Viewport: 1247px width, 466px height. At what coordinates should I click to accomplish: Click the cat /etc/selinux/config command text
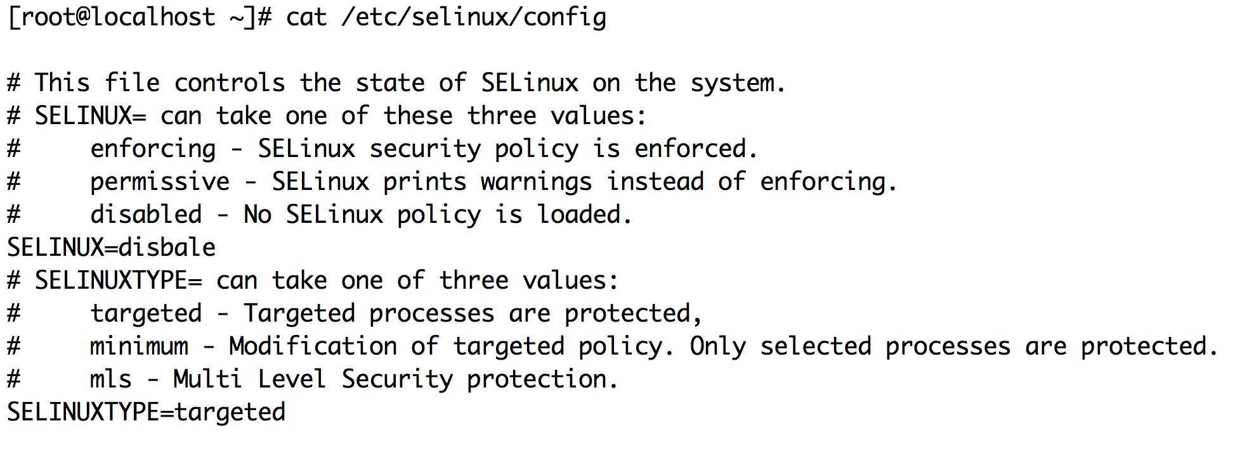pos(446,16)
